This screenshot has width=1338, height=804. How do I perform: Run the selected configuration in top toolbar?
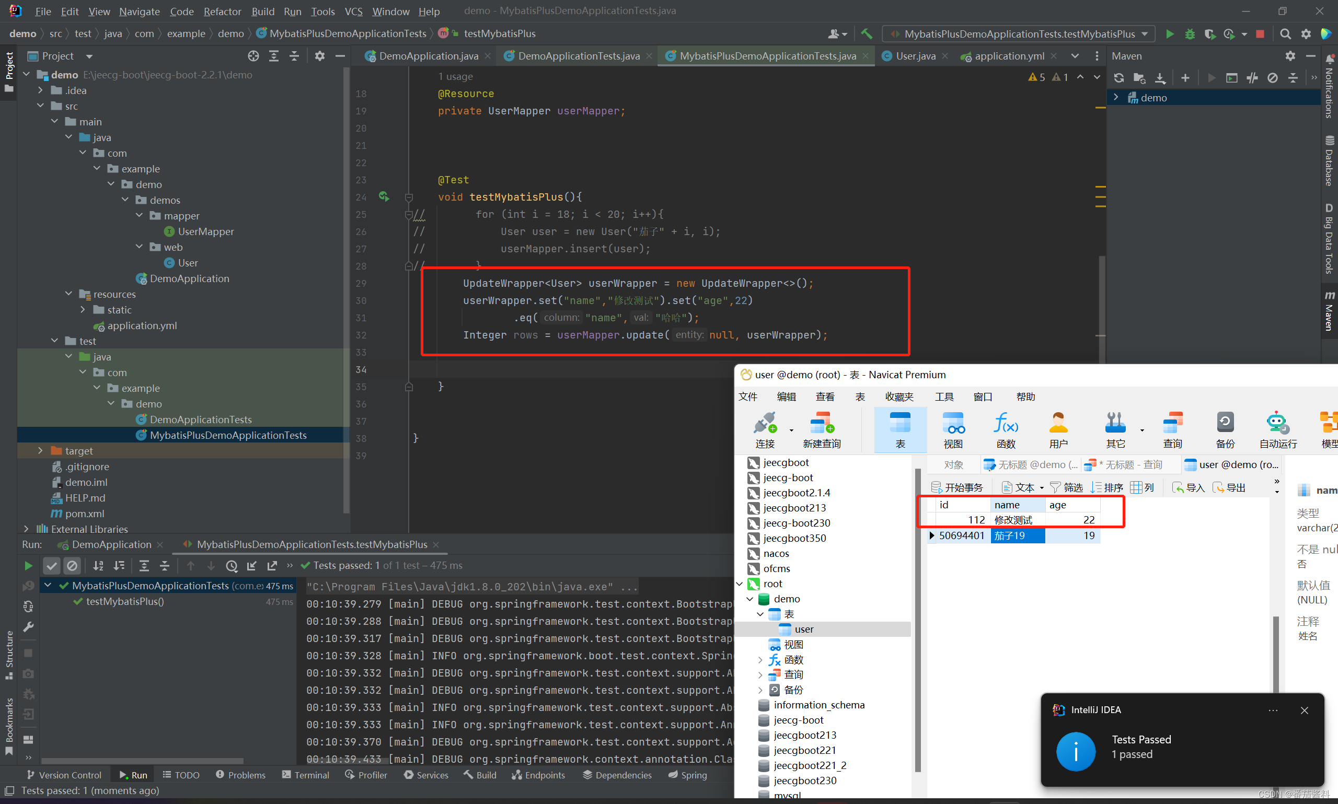pyautogui.click(x=1170, y=33)
